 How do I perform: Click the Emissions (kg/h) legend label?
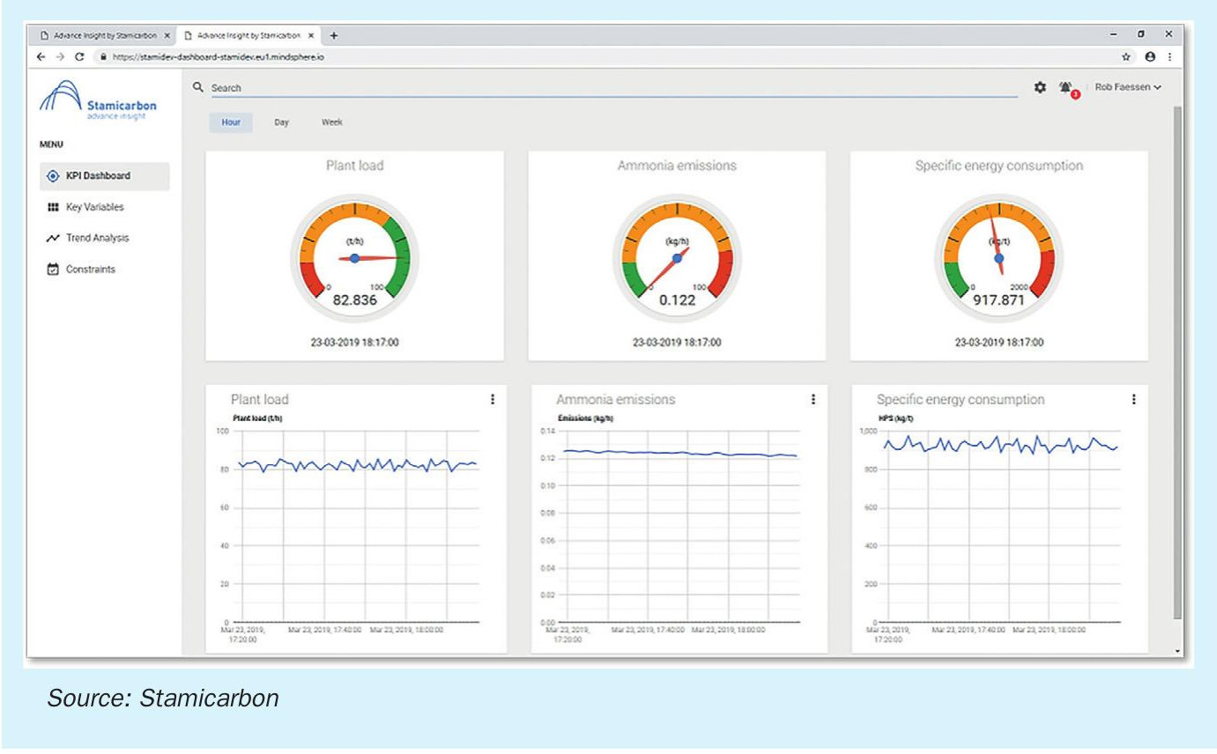point(586,418)
